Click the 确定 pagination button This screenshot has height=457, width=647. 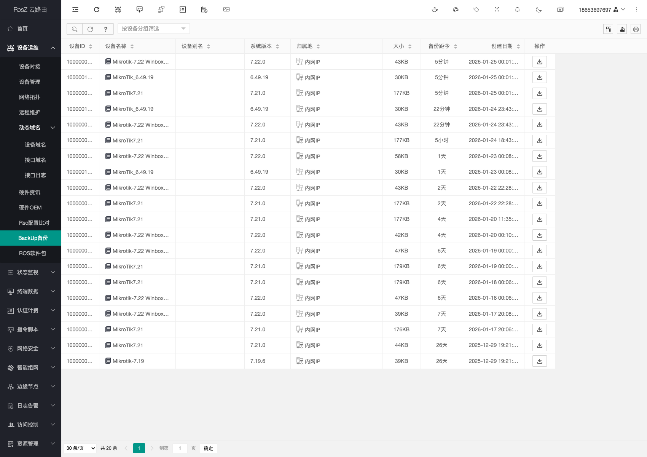coord(208,448)
